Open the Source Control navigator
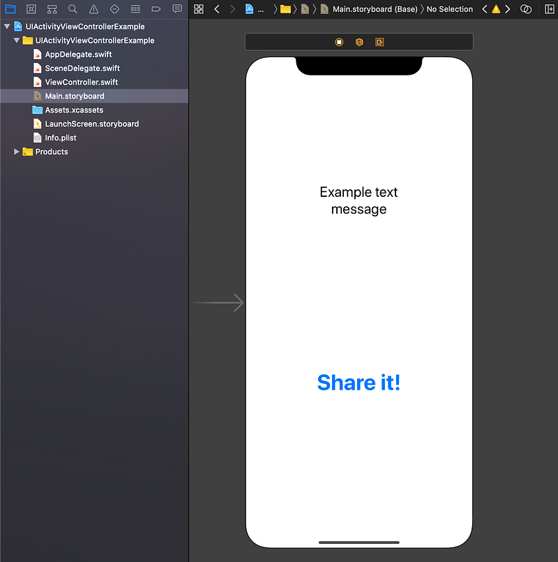The width and height of the screenshot is (558, 562). point(31,9)
